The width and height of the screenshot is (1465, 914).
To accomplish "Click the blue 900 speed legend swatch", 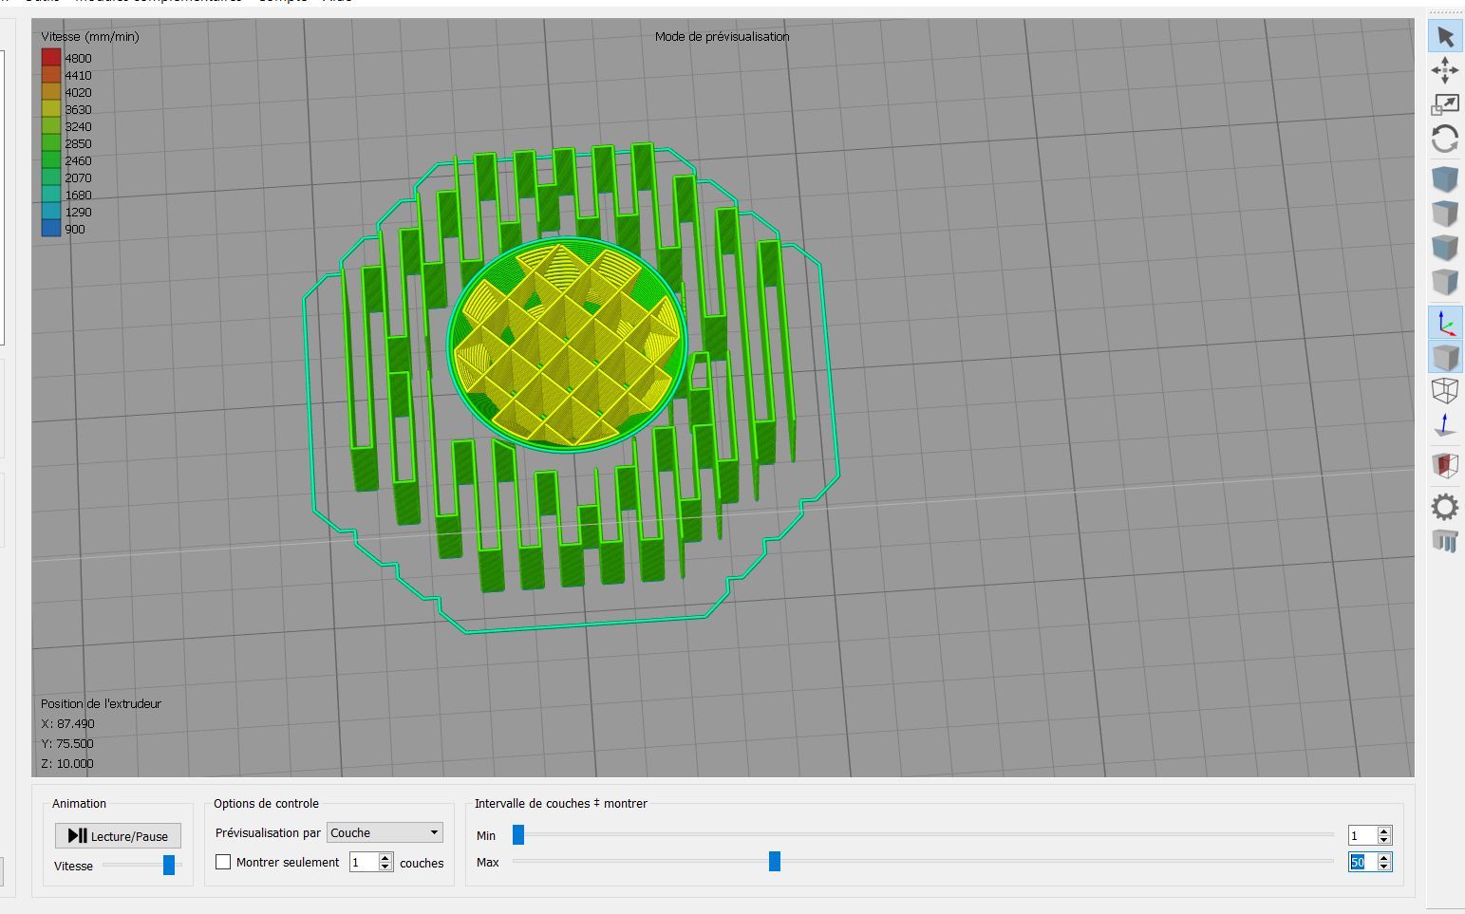I will pyautogui.click(x=51, y=228).
